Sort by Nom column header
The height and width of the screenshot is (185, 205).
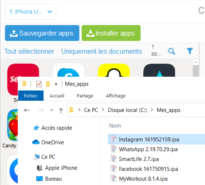click(x=115, y=126)
